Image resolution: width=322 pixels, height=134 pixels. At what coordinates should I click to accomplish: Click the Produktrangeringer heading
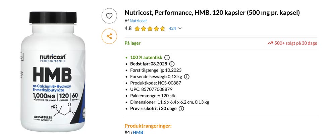click(148, 126)
